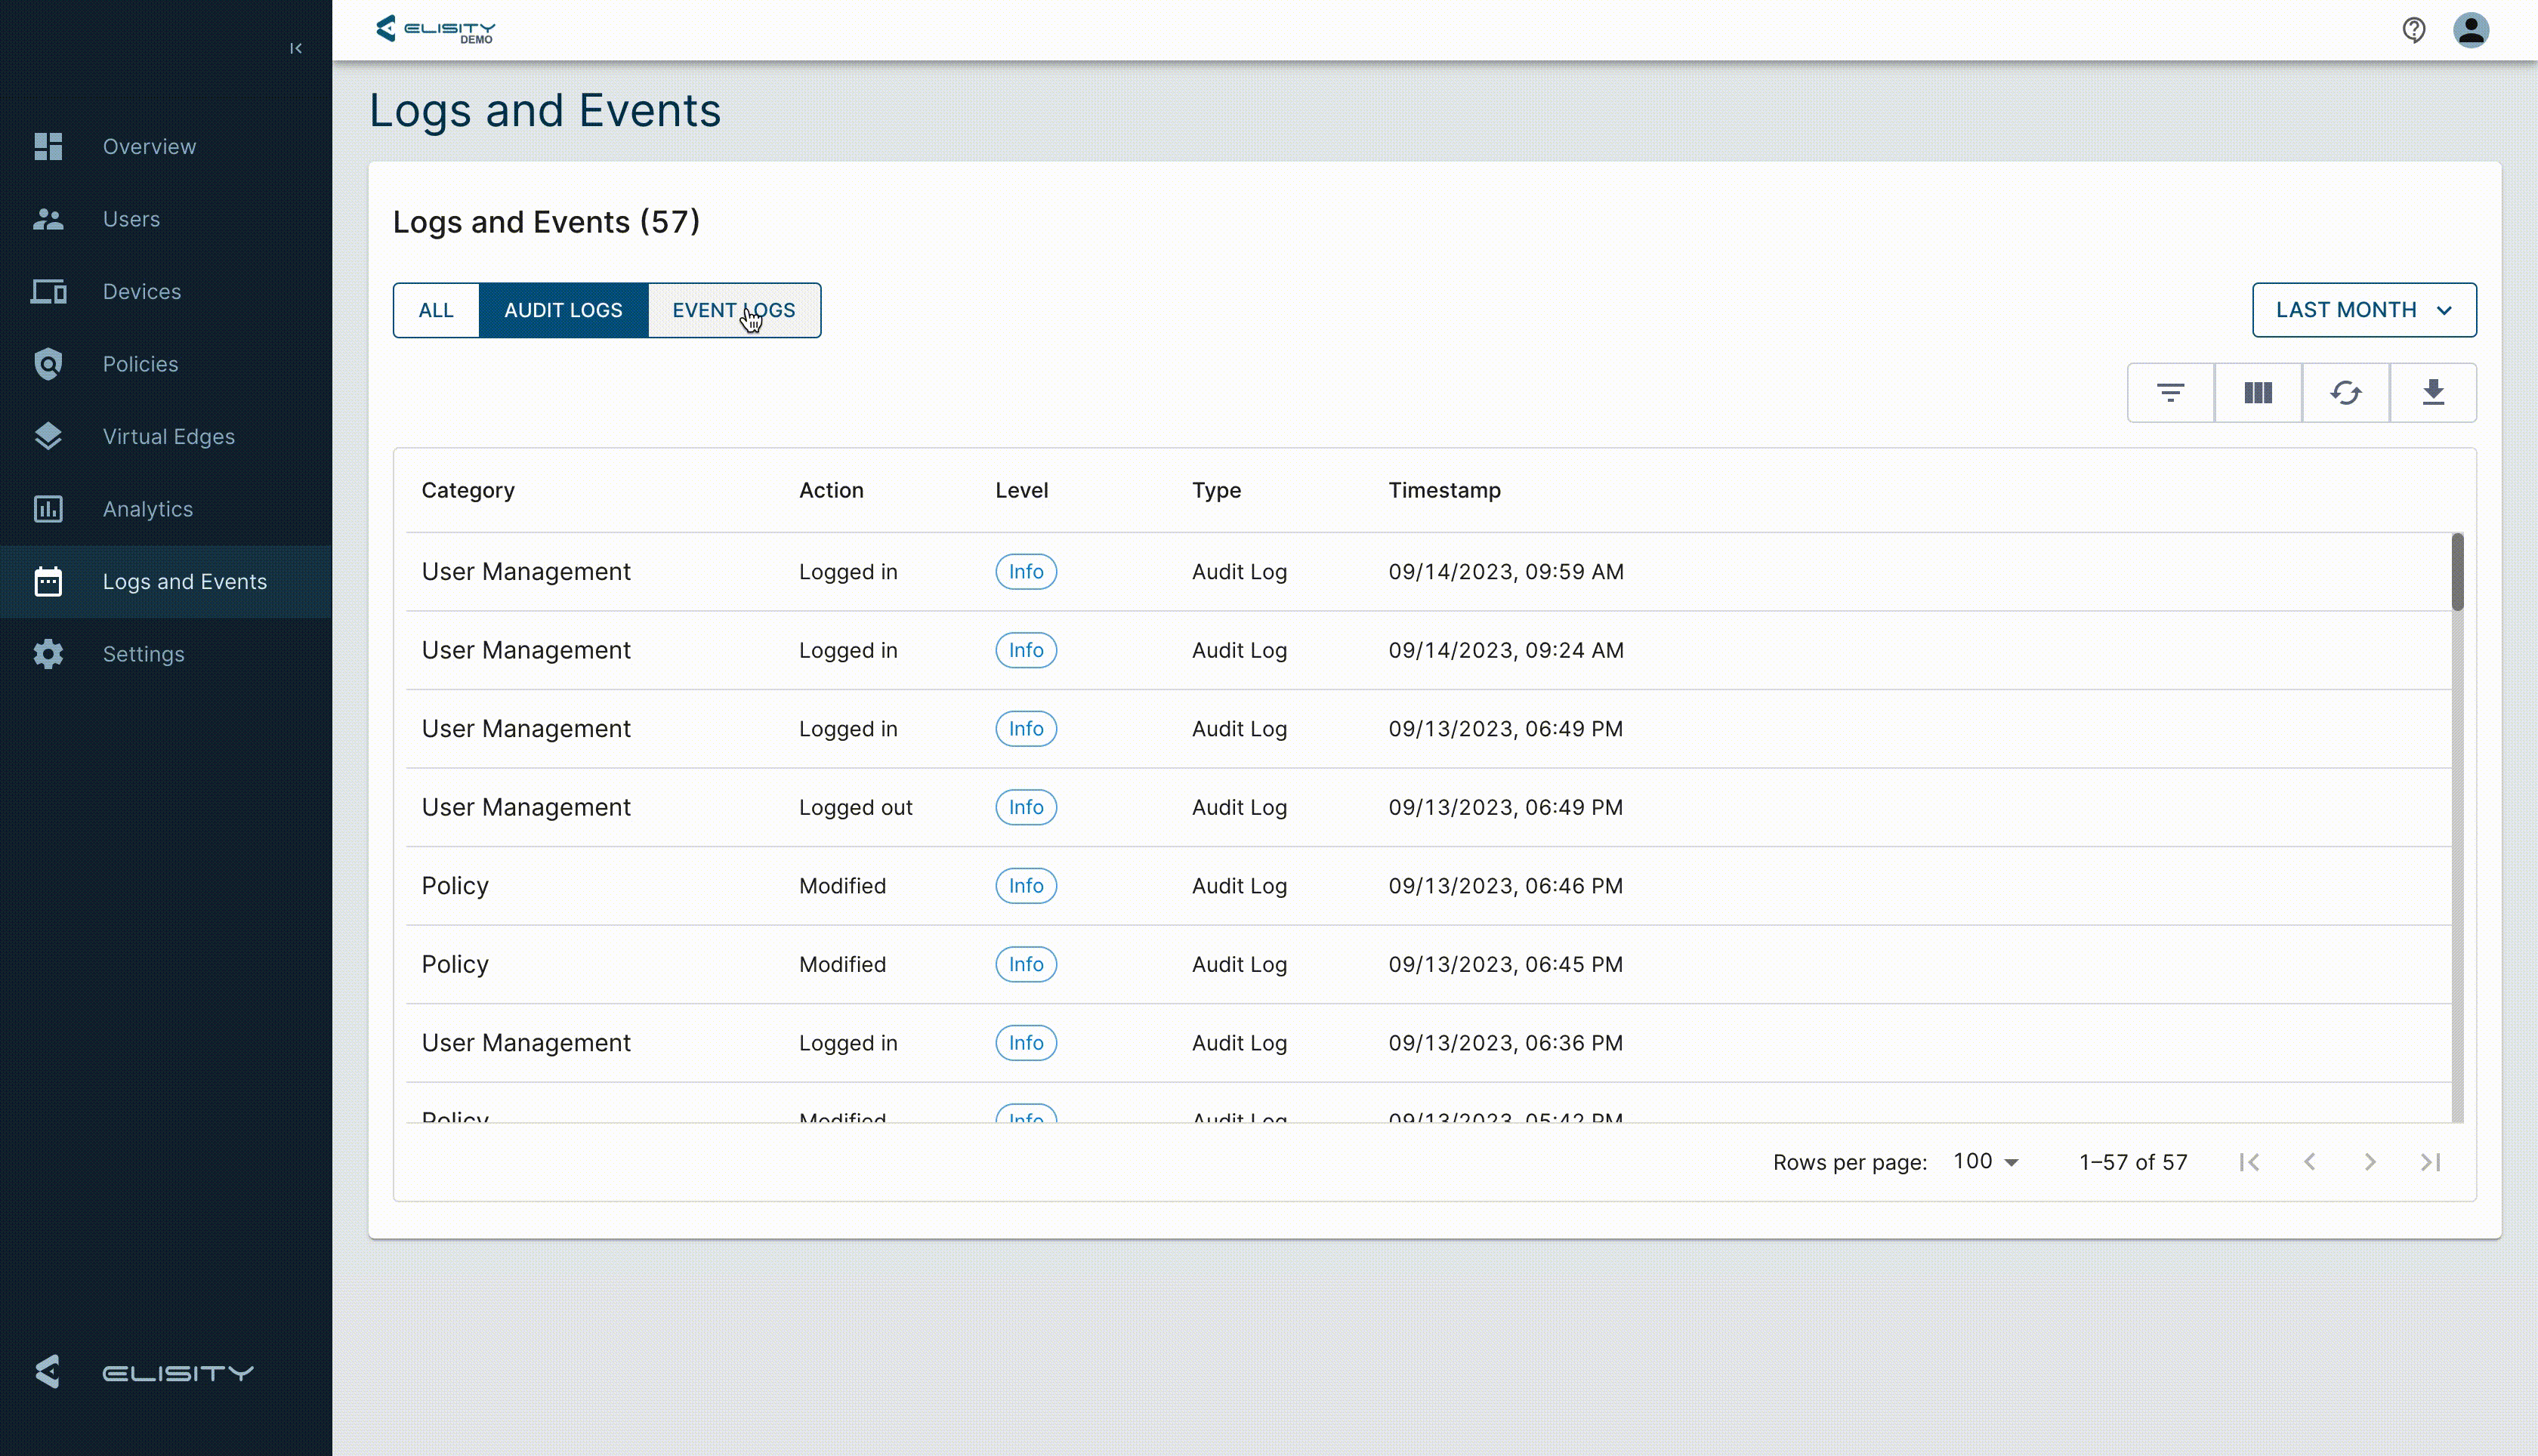Sort by the Level column header
Image resolution: width=2538 pixels, height=1456 pixels.
pos(1021,490)
